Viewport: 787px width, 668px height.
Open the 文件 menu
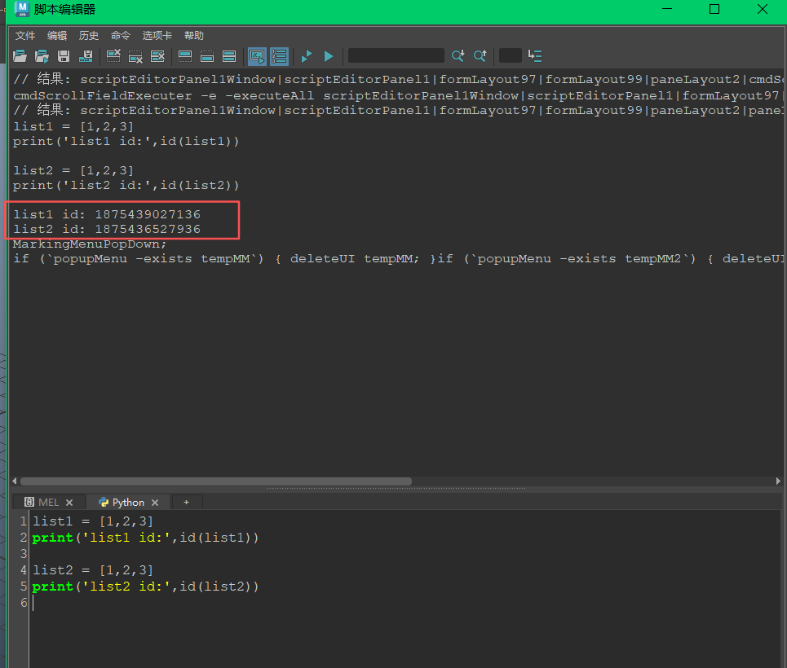pos(25,36)
